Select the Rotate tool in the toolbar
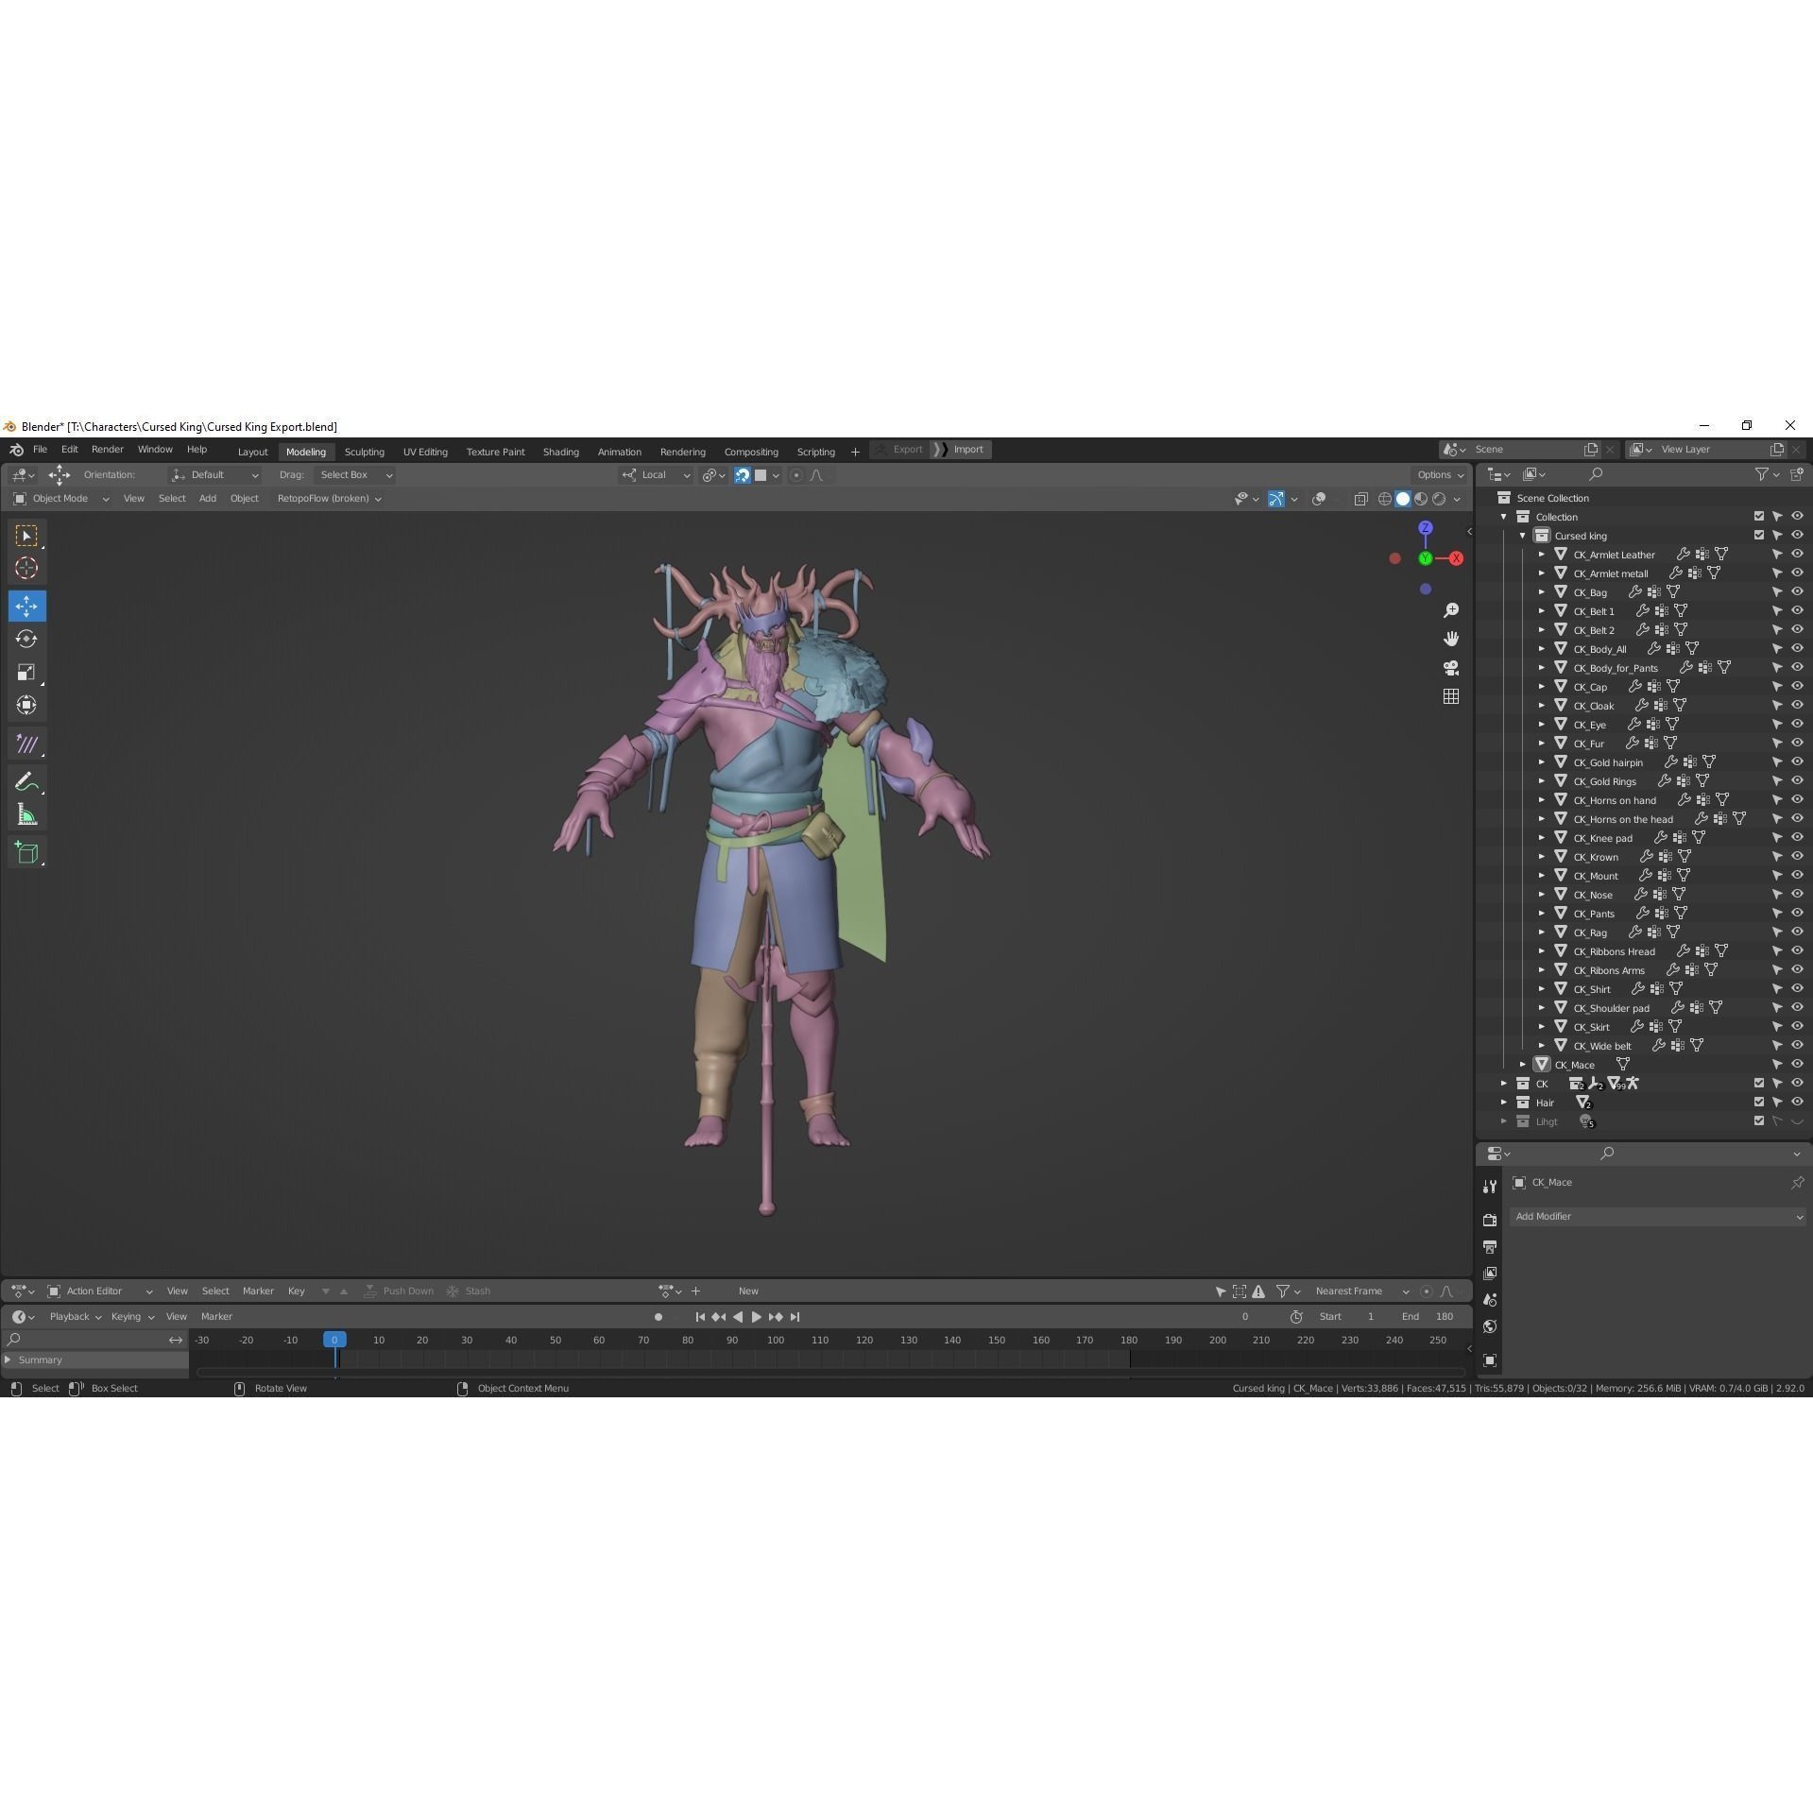 tap(26, 639)
